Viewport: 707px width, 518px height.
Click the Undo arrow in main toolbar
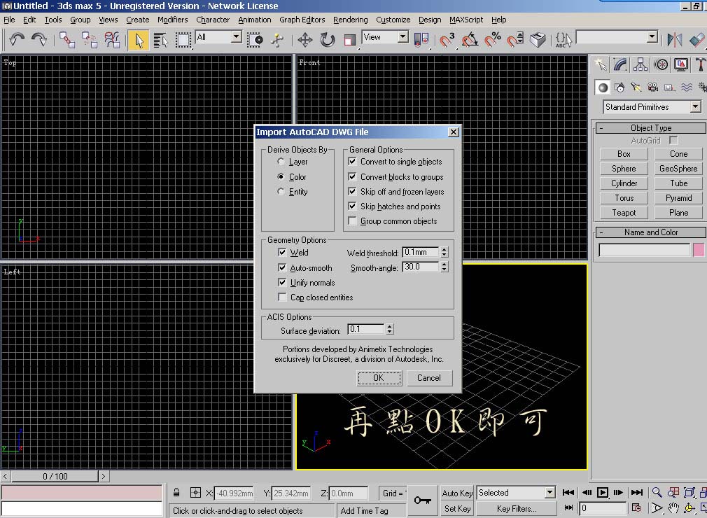click(x=17, y=40)
